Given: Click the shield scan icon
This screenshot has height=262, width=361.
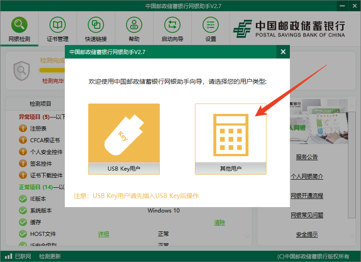Looking at the screenshot, I should pyautogui.click(x=22, y=71).
